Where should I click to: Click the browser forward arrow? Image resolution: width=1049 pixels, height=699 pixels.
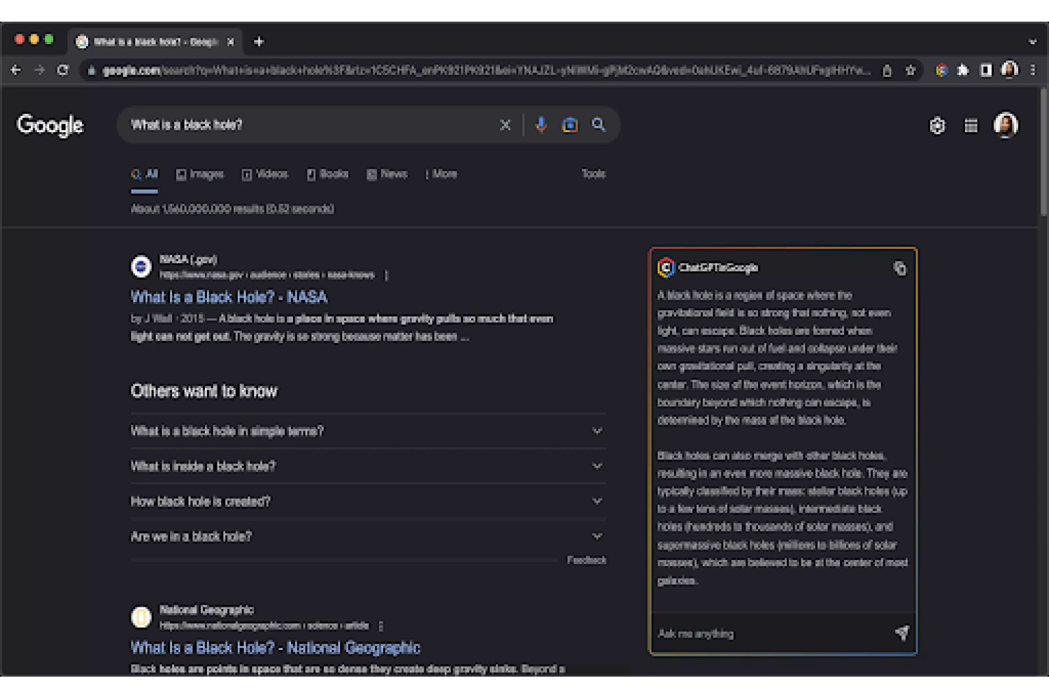[39, 70]
